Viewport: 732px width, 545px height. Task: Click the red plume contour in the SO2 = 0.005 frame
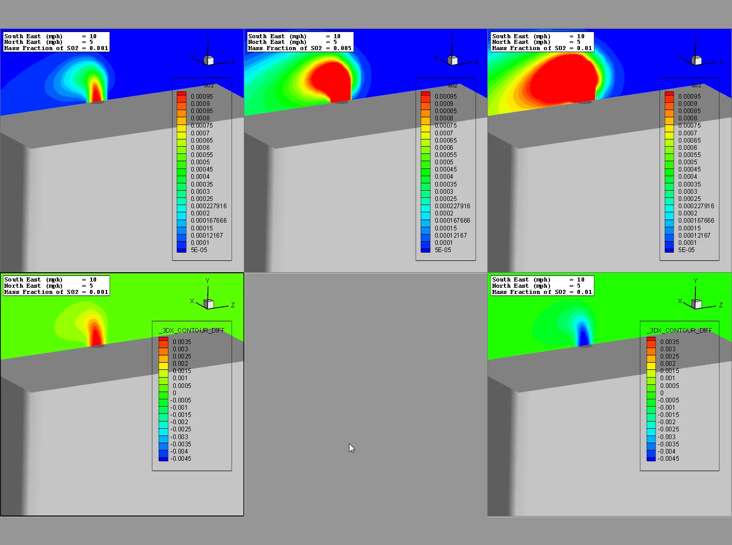tap(331, 80)
